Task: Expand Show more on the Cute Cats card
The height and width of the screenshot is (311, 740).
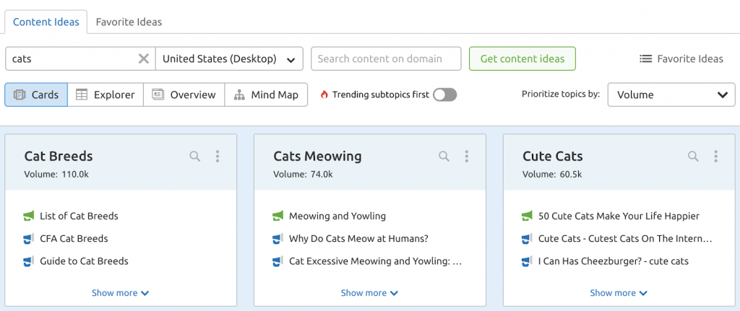Action: pos(619,293)
